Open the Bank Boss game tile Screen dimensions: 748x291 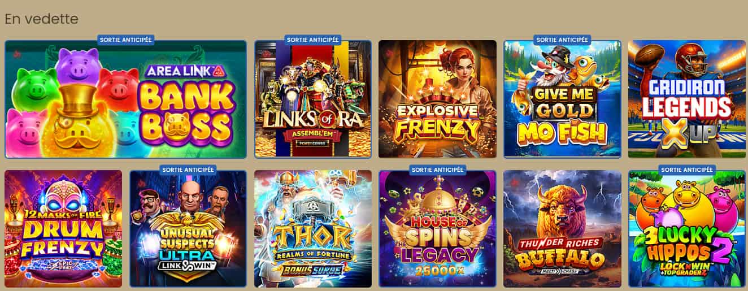tap(125, 99)
